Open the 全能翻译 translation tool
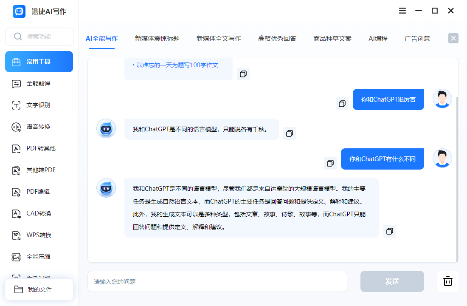 coord(39,83)
